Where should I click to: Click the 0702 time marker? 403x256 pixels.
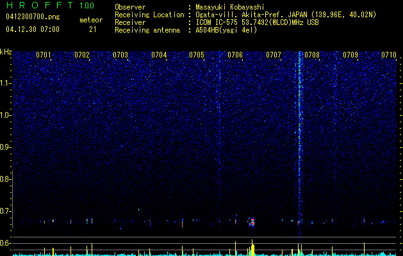coord(82,55)
